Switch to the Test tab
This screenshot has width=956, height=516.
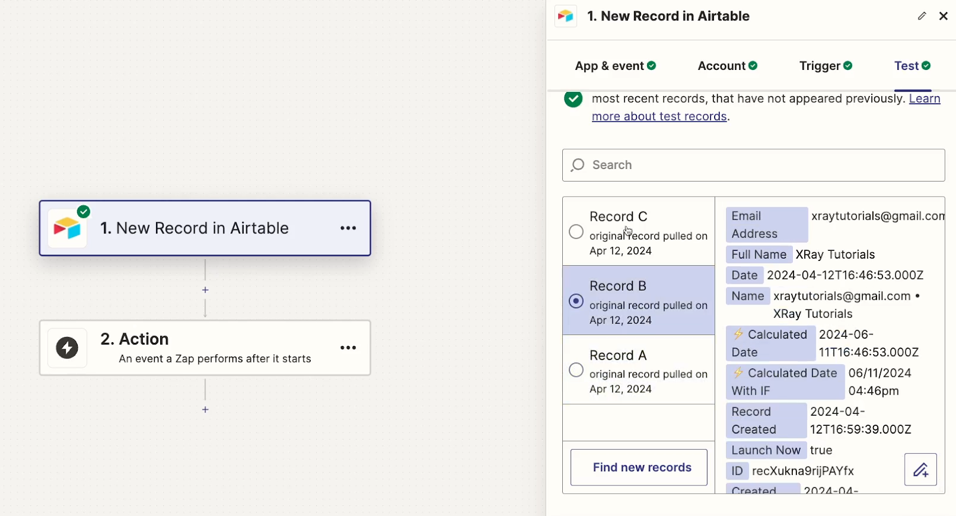click(912, 66)
